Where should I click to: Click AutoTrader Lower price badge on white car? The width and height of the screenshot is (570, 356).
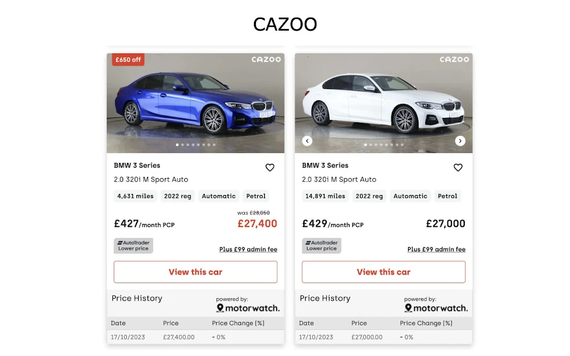click(x=321, y=245)
